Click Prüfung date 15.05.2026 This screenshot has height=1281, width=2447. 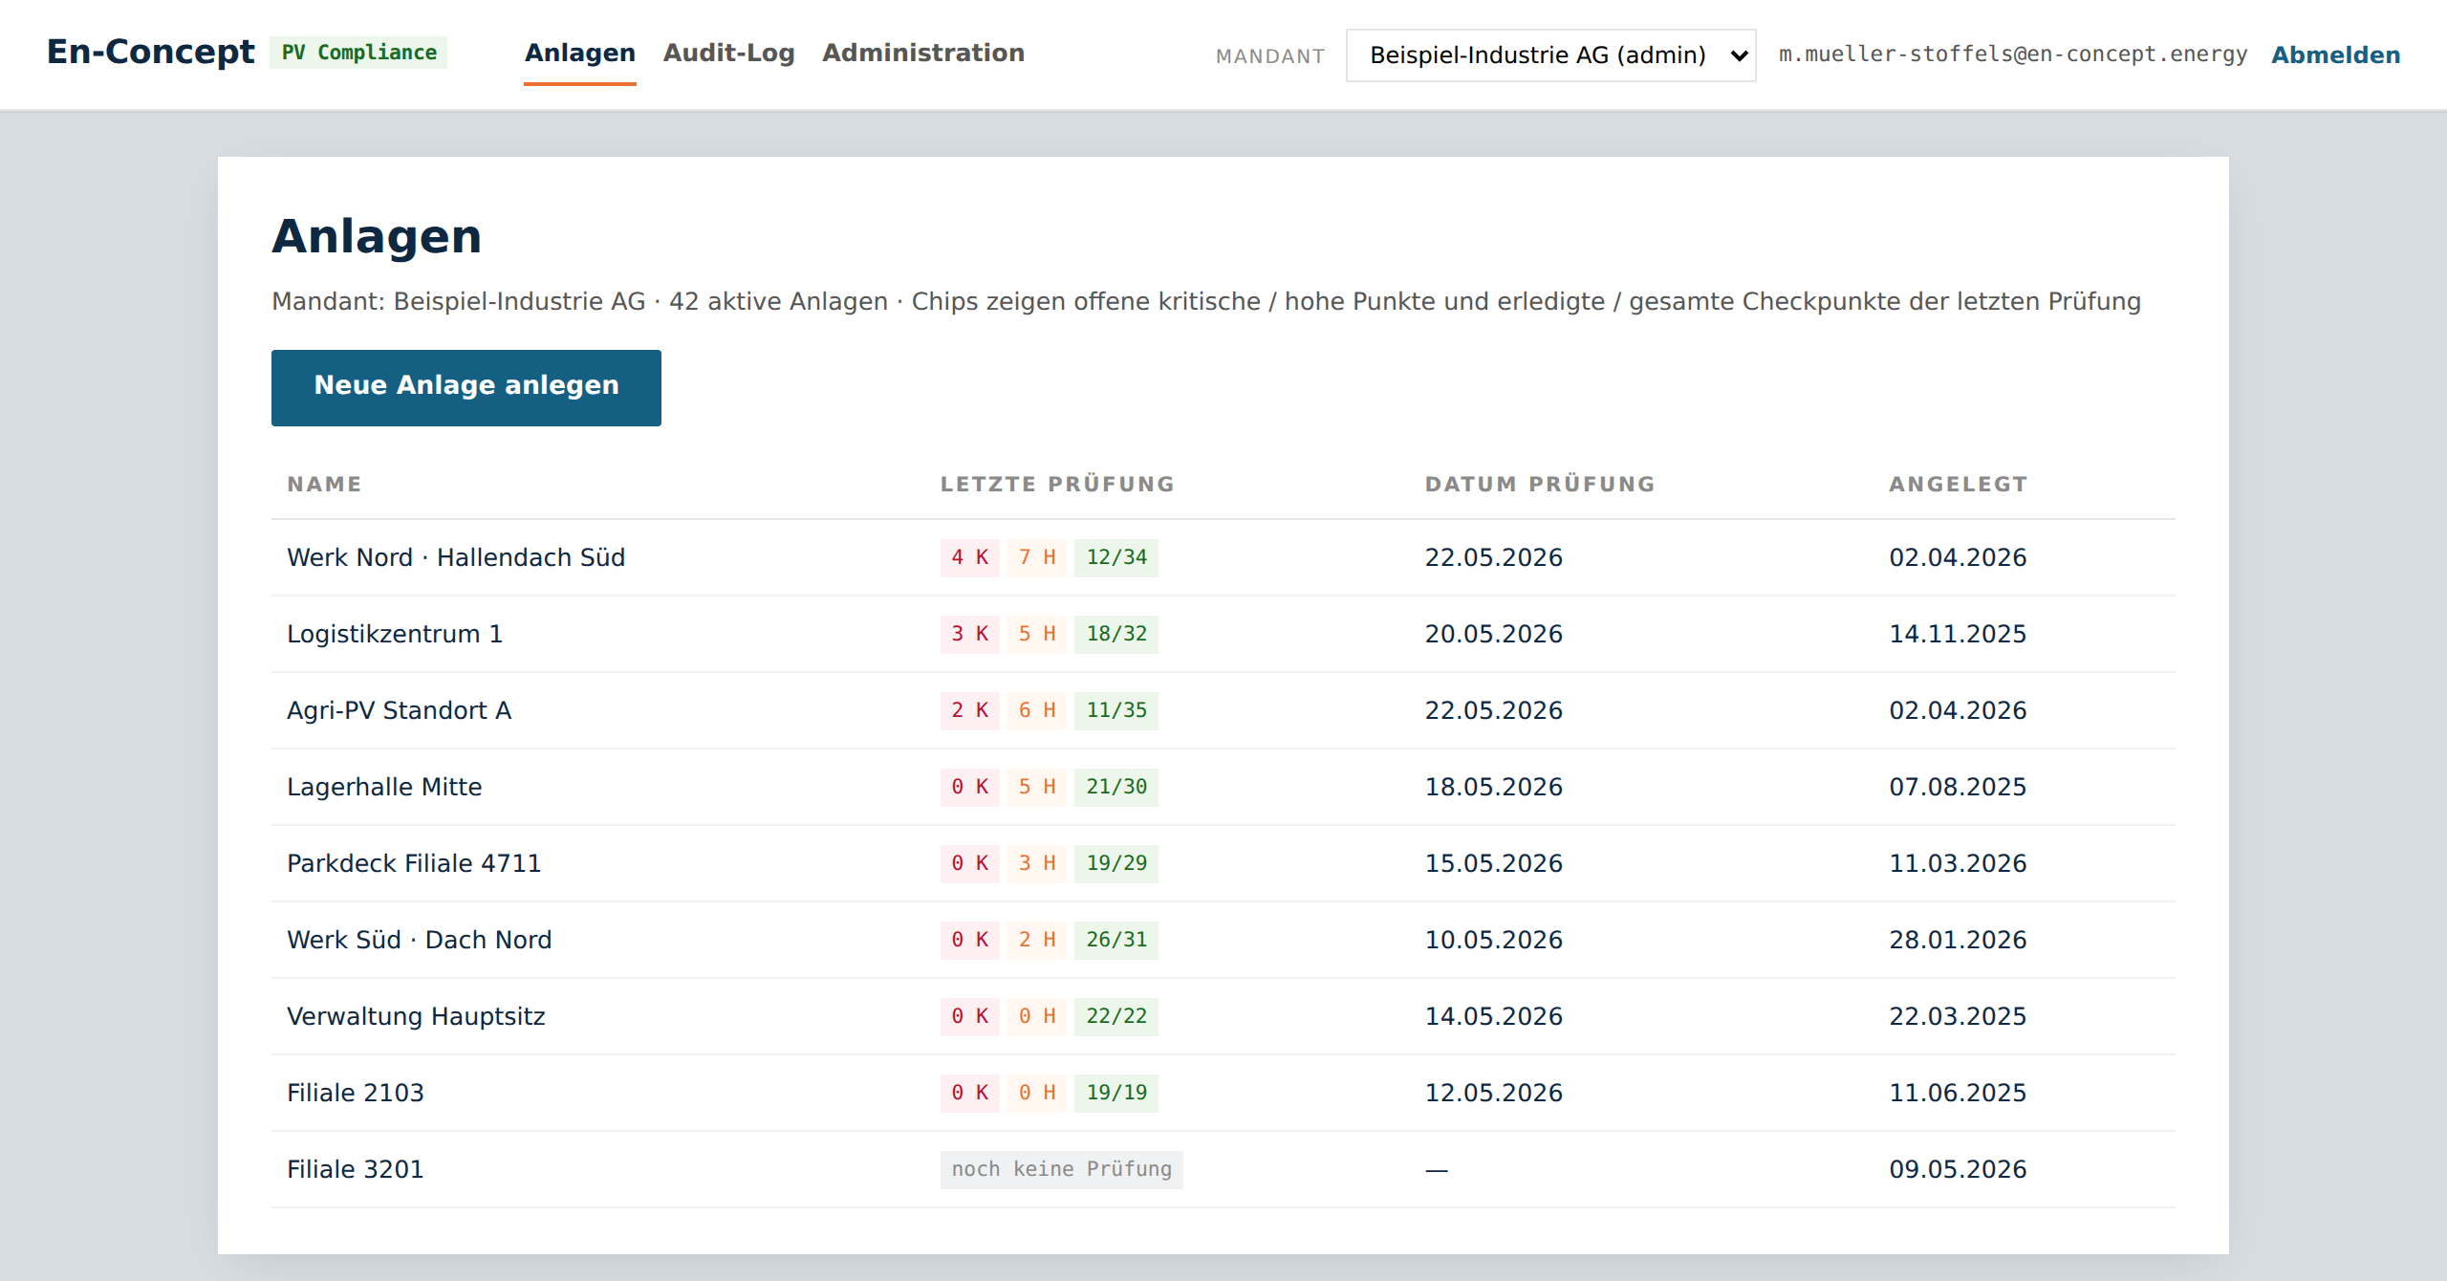click(1493, 863)
